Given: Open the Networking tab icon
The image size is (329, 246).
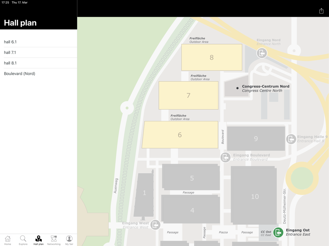Looking at the screenshot, I should tap(54, 240).
